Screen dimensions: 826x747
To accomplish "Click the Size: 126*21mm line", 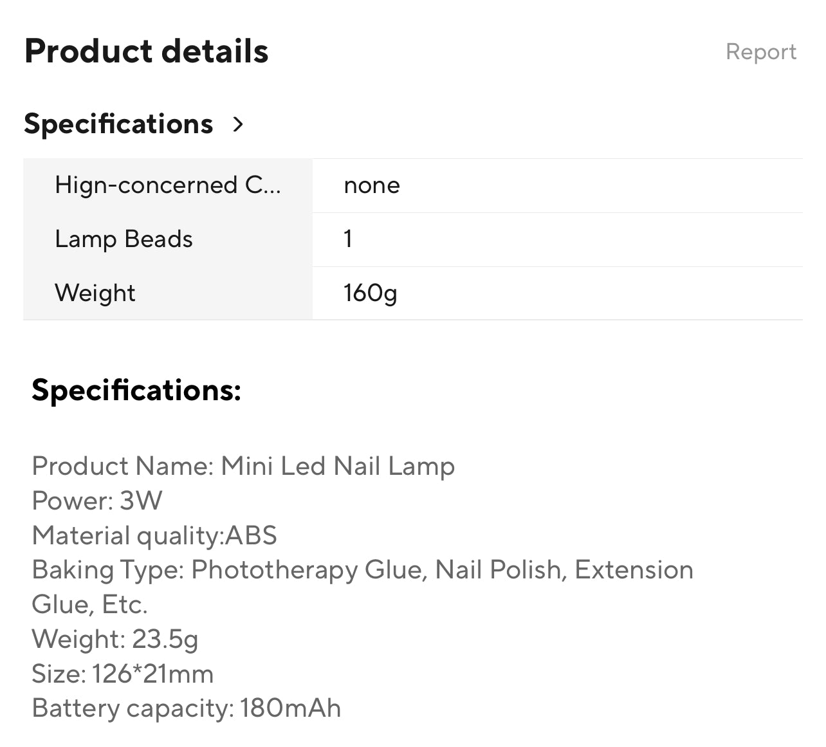I will (x=122, y=674).
